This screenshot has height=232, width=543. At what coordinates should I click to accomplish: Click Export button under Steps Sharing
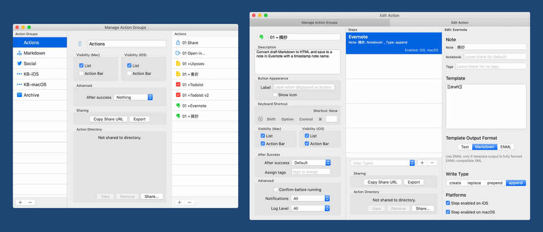coord(414,182)
